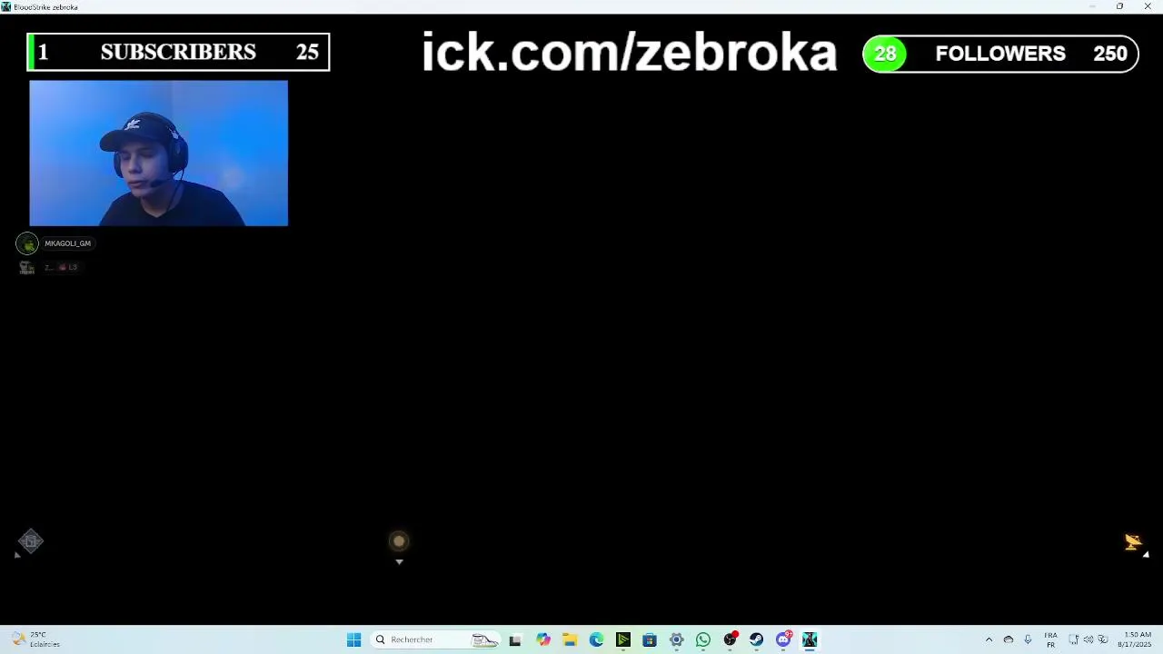1163x654 pixels.
Task: Click the zebroka channel URL text
Action: tap(629, 53)
